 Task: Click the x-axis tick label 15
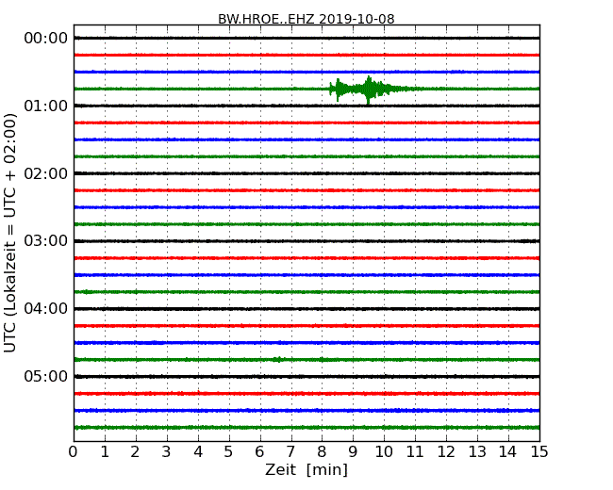tap(539, 452)
